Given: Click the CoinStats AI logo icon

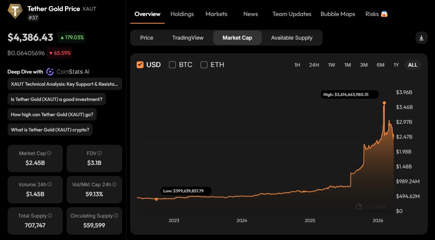Looking at the screenshot, I should [50, 72].
